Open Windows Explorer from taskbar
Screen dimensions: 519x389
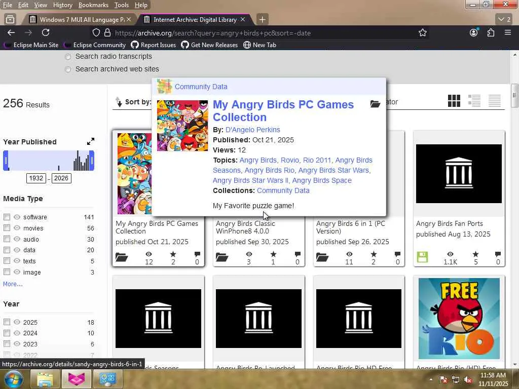pyautogui.click(x=45, y=379)
